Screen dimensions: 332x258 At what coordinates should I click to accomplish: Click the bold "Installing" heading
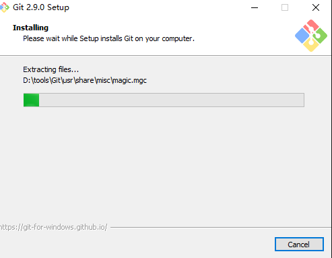tap(30, 28)
